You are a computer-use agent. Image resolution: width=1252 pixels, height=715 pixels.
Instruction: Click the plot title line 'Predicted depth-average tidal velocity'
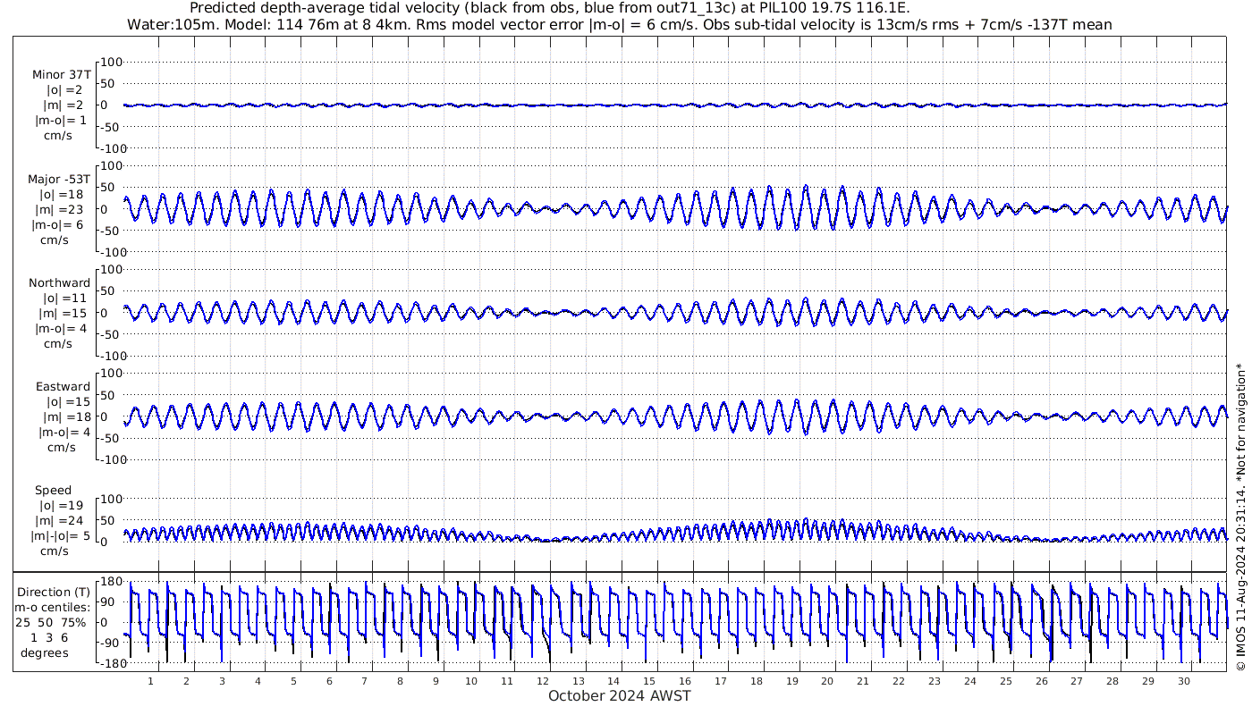pos(549,8)
